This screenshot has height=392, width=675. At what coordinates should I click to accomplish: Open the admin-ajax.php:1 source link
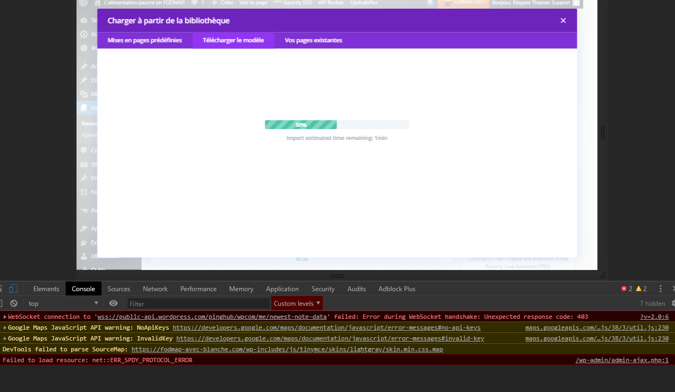coord(622,360)
